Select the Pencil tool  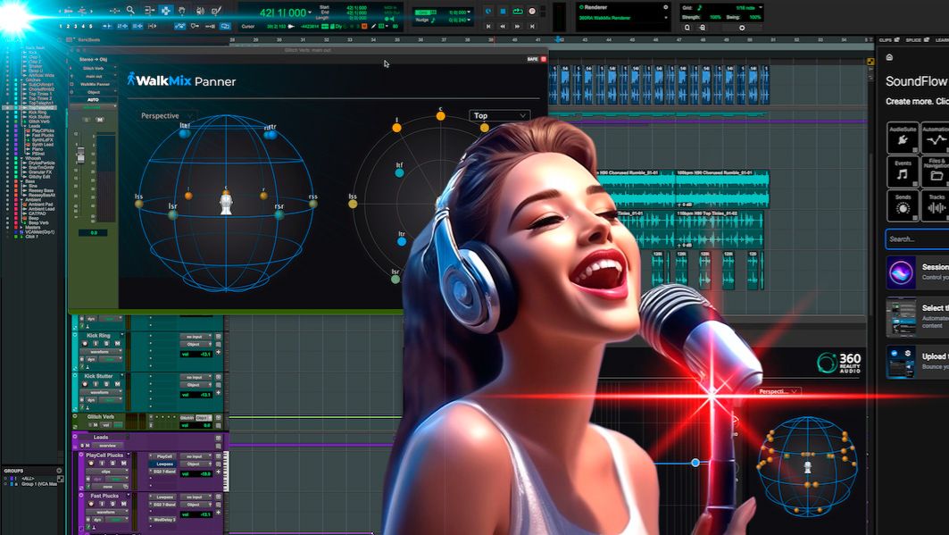(x=216, y=11)
